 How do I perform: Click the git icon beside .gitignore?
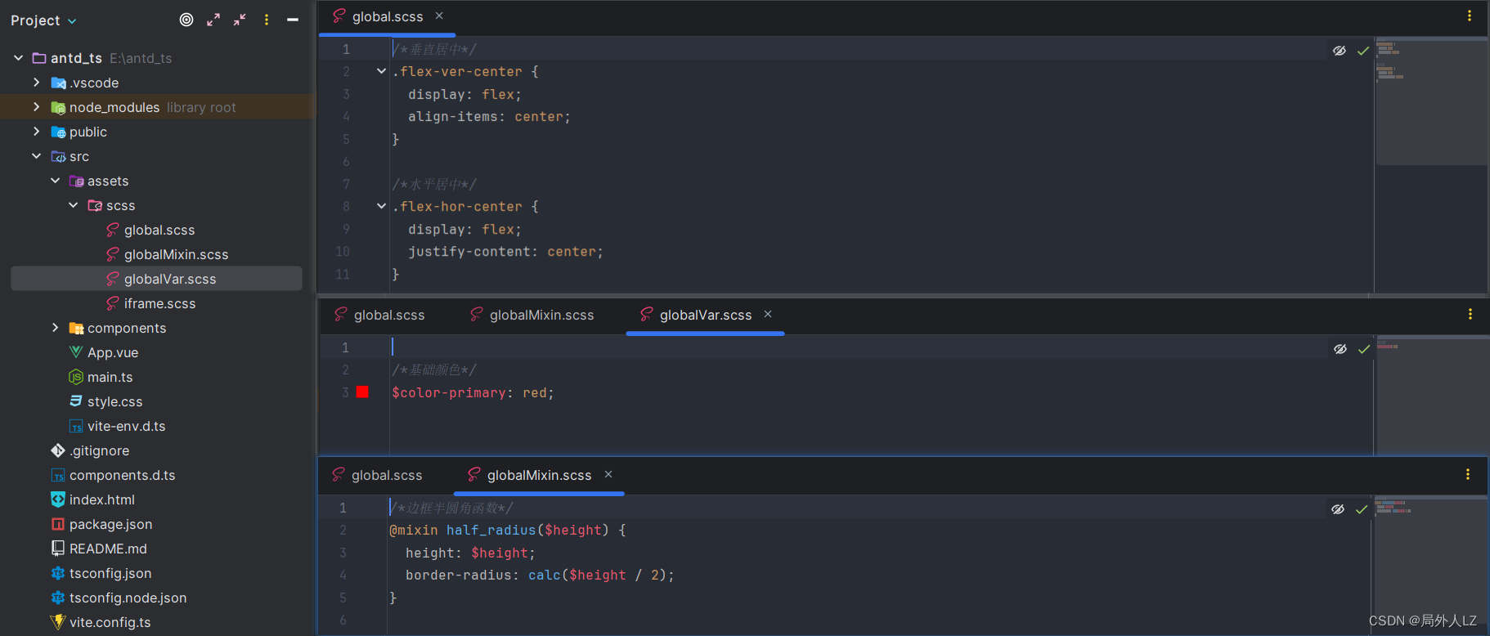[x=58, y=450]
